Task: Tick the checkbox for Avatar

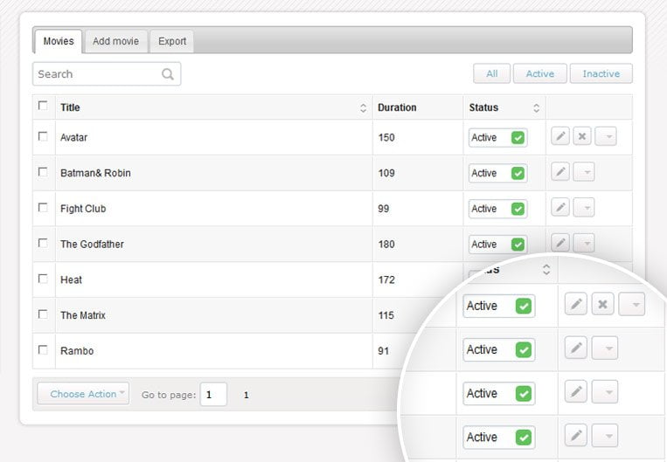Action: pos(43,136)
